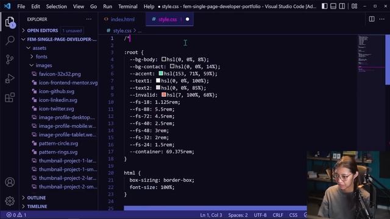Open the Run and Debug view
This screenshot has width=390, height=219.
coord(10,78)
